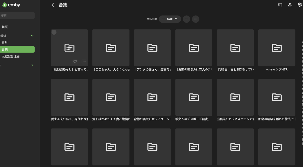Screen dimensions: 303x167
Task: Open the 都会の喧騒を離れた旅先で collection thumbnail
Action: pyautogui.click(x=277, y=97)
